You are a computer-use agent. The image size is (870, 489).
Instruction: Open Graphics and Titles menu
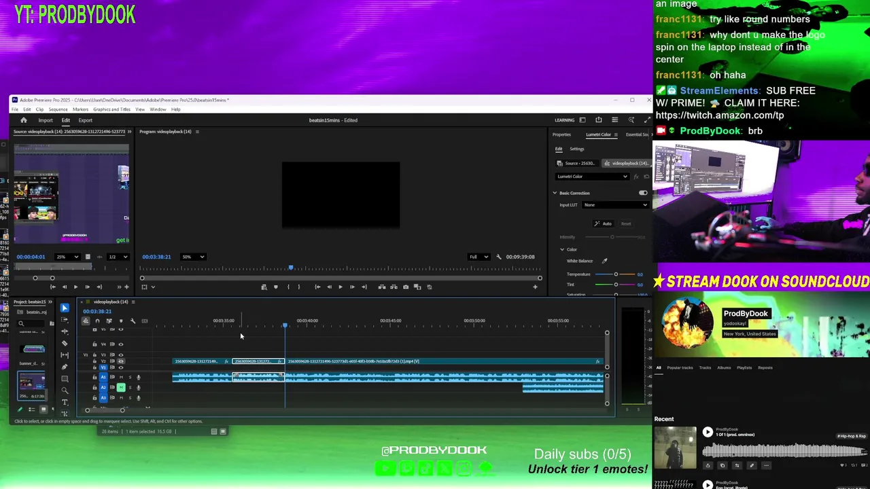(111, 109)
